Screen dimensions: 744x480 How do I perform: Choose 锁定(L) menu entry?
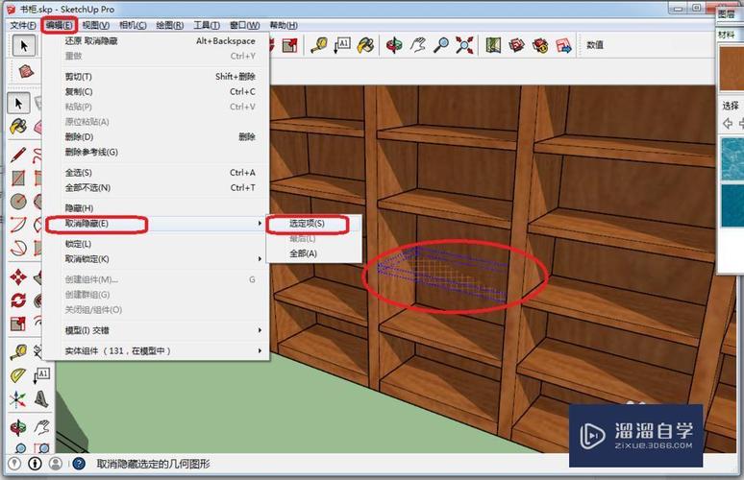[157, 244]
